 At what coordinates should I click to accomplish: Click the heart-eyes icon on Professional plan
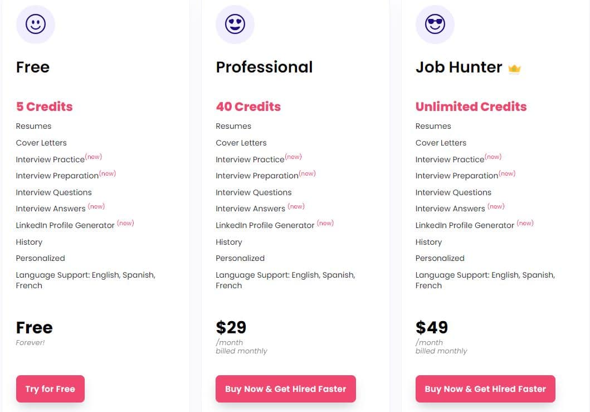pos(235,25)
